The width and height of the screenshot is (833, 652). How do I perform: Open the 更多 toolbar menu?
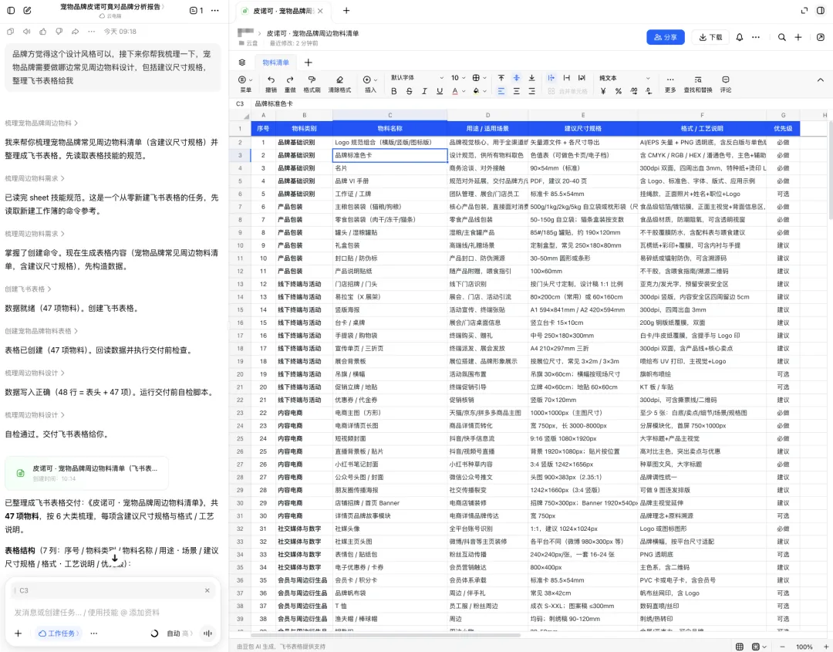(670, 84)
